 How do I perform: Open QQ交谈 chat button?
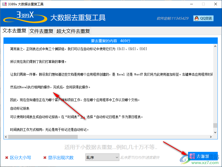203,18
